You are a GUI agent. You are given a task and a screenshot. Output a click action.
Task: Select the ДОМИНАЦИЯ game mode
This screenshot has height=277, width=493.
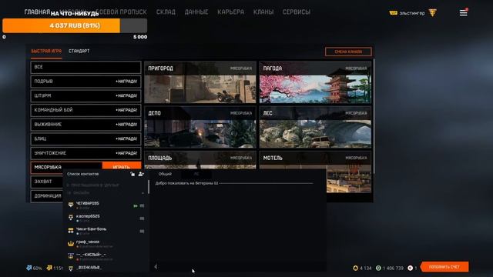[x=46, y=196]
